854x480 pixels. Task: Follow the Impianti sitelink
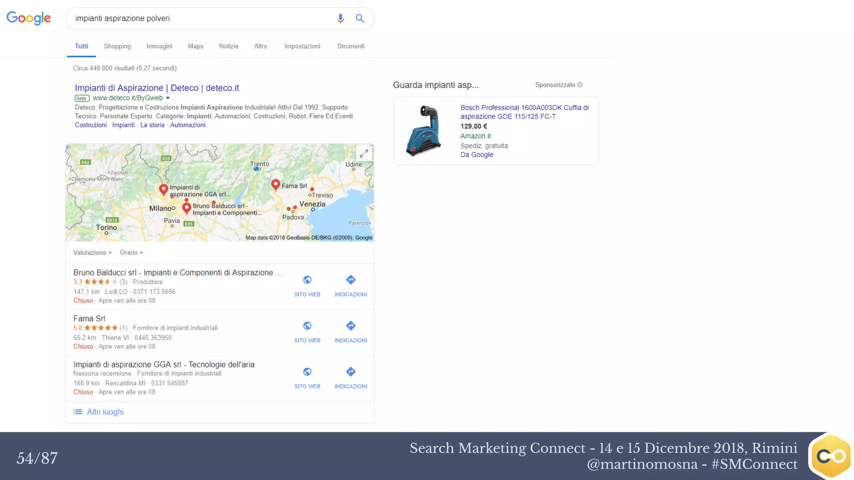[123, 125]
